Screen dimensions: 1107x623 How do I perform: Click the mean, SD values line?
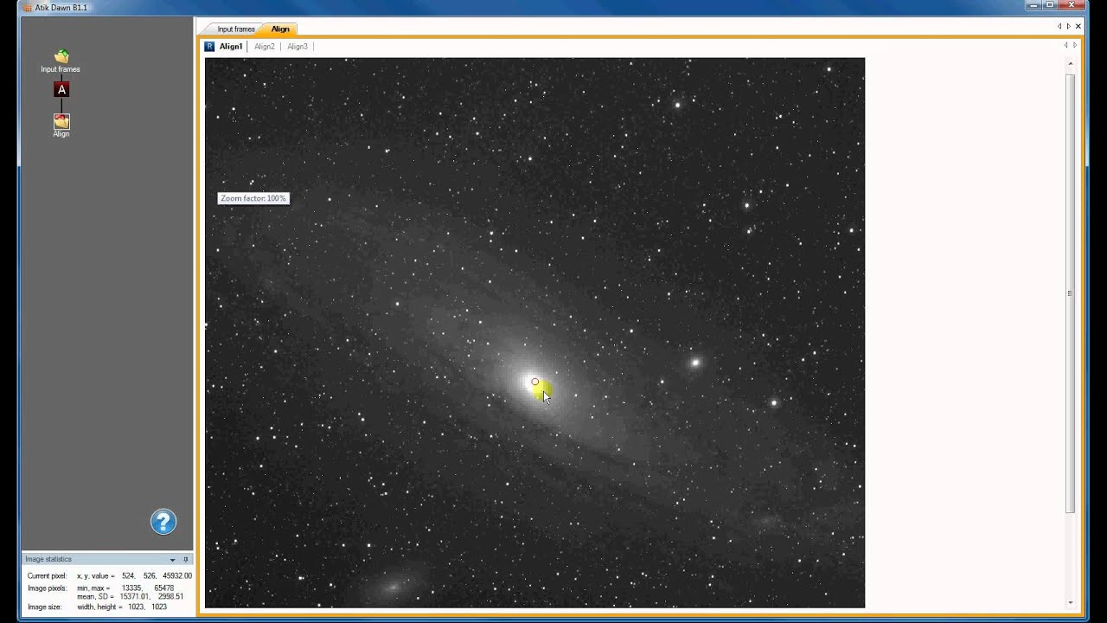(130, 597)
